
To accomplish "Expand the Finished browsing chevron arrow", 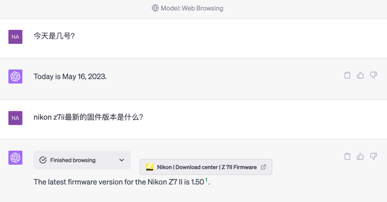I will pyautogui.click(x=122, y=160).
